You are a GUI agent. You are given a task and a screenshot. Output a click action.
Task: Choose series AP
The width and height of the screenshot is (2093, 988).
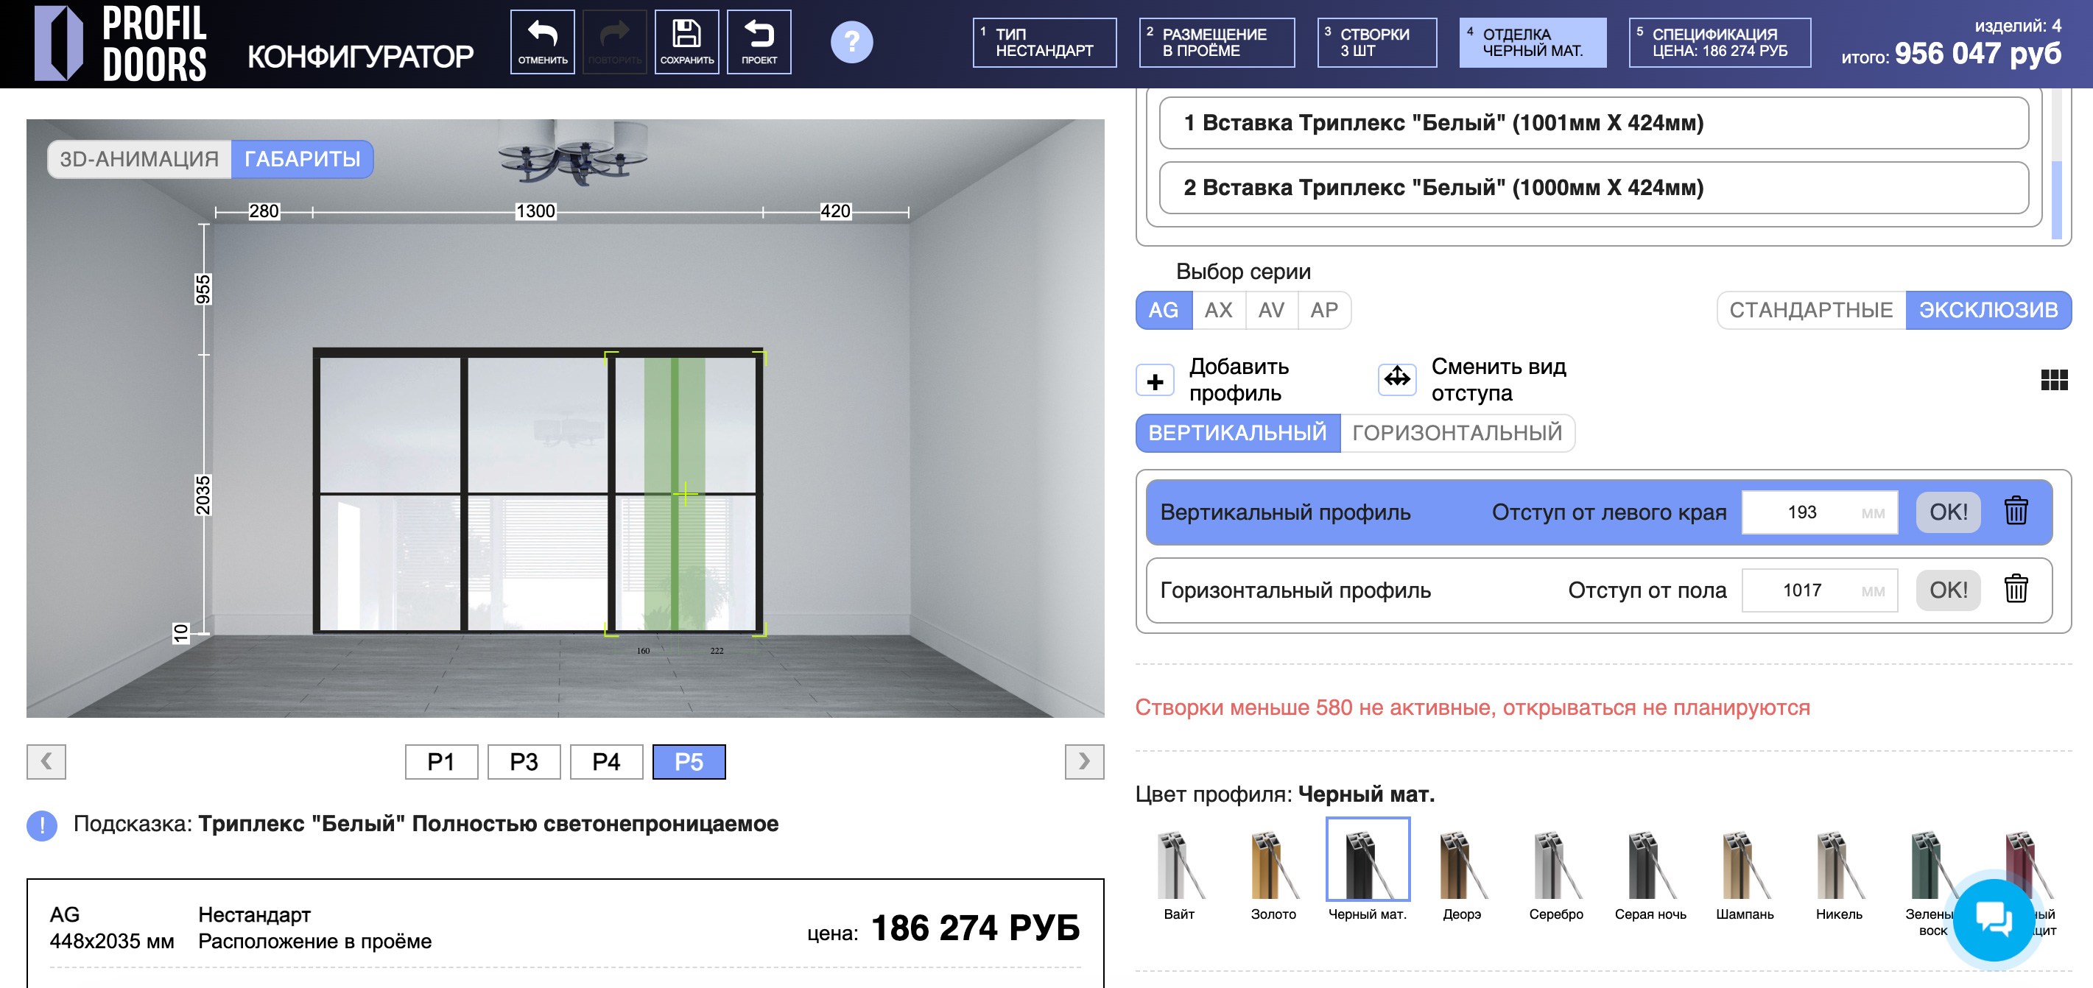coord(1323,311)
